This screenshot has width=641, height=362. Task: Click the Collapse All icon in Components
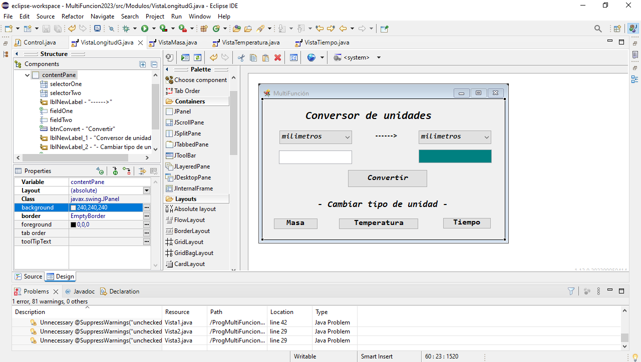(x=154, y=64)
